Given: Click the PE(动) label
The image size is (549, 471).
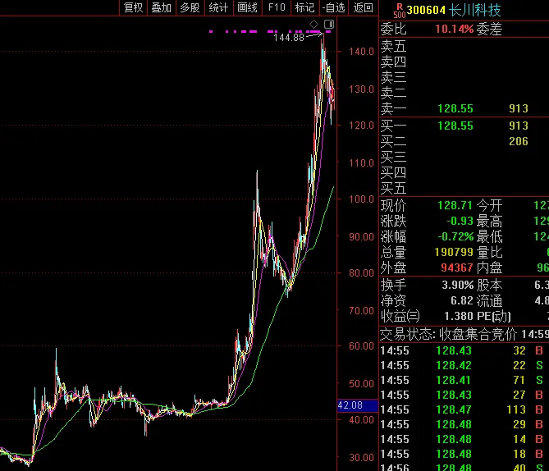Looking at the screenshot, I should (x=494, y=316).
